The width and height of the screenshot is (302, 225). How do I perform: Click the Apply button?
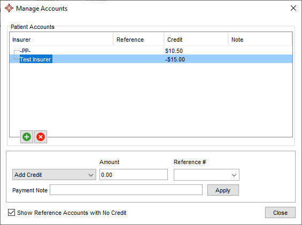pos(223,190)
